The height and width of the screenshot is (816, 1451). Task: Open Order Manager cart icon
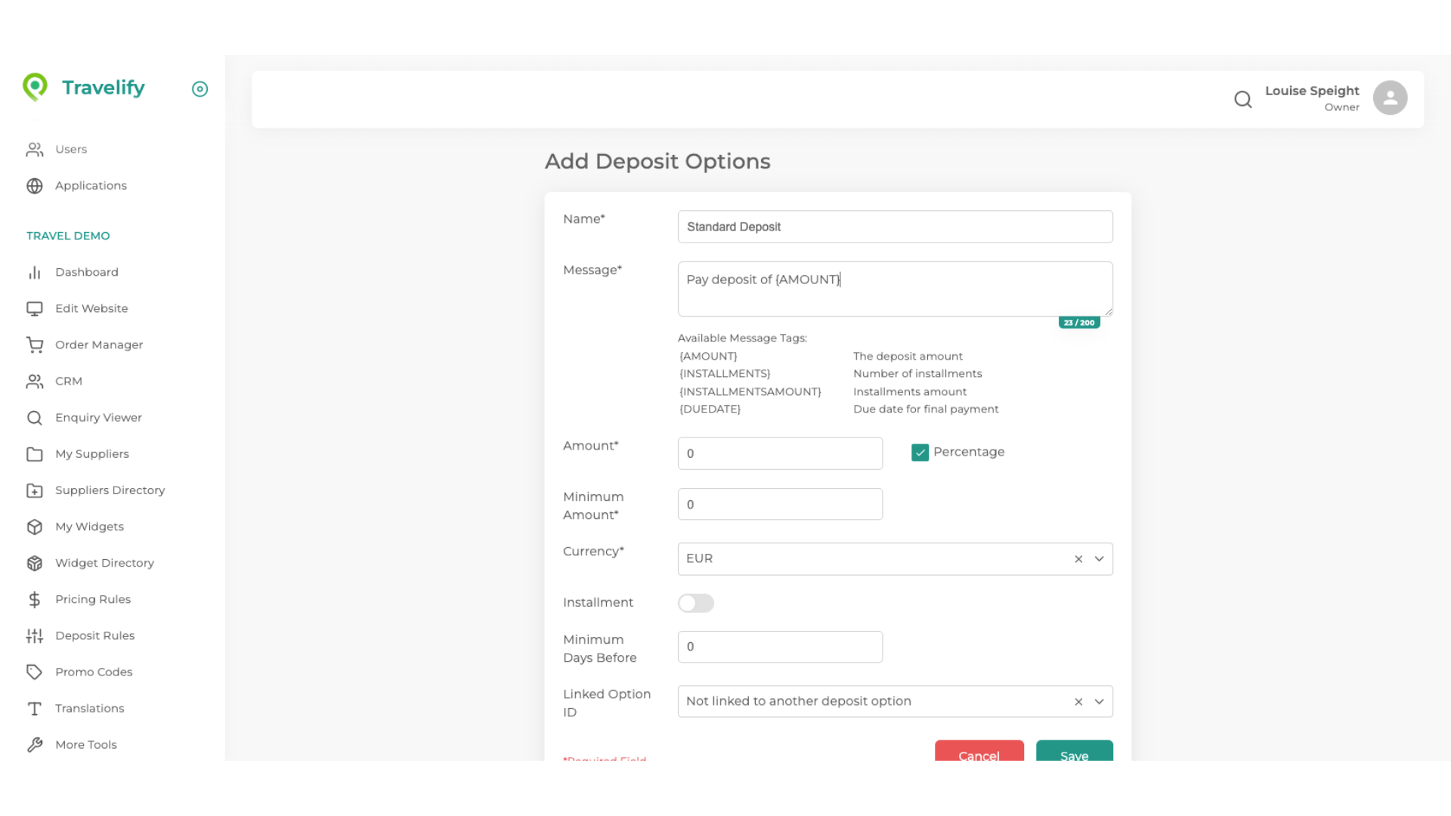point(35,345)
